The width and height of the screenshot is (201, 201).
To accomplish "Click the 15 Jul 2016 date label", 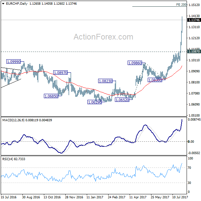I will [x=9, y=197].
